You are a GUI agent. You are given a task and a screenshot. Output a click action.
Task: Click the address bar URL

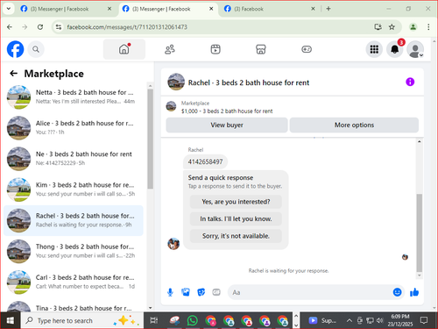[x=127, y=27]
